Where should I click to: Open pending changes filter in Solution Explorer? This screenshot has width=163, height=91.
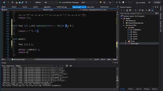pos(135,10)
